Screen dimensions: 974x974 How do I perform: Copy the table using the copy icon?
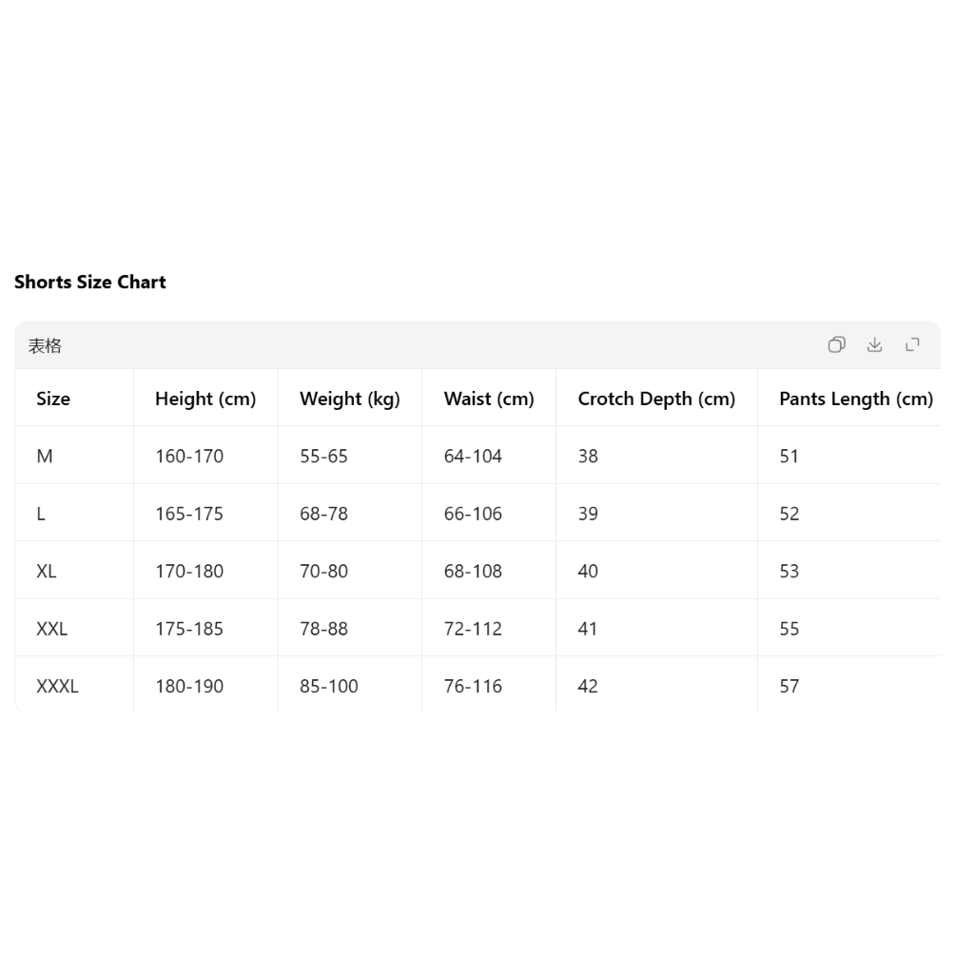tap(837, 344)
